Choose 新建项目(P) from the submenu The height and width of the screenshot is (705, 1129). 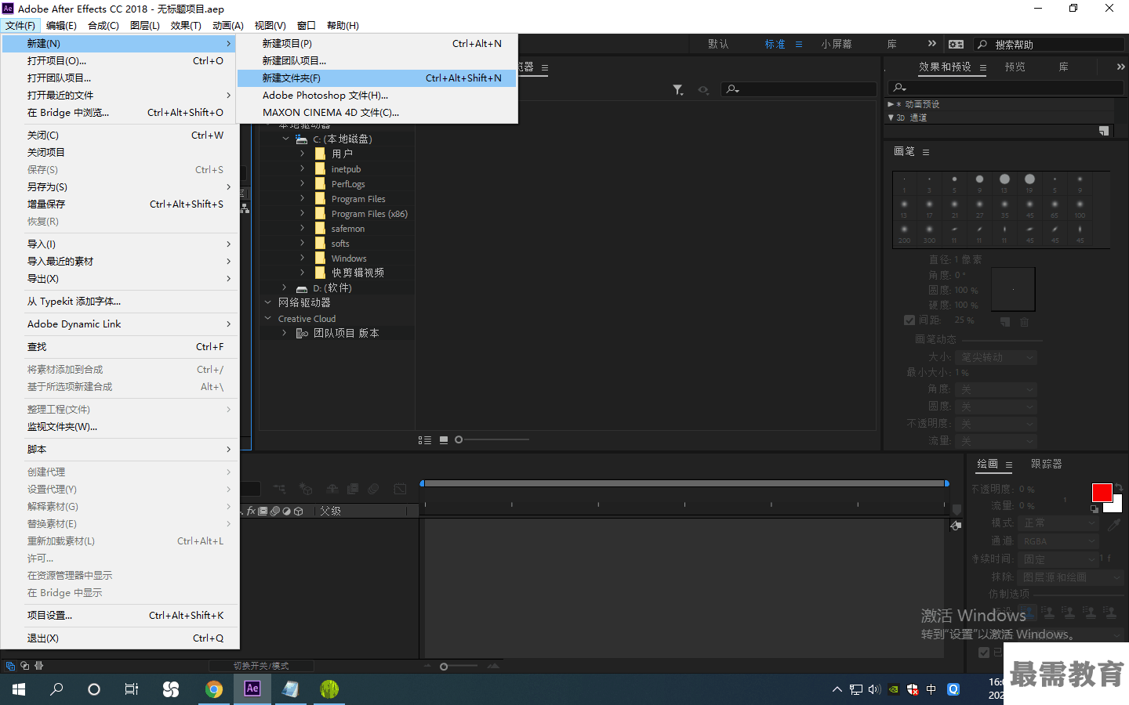pos(377,44)
